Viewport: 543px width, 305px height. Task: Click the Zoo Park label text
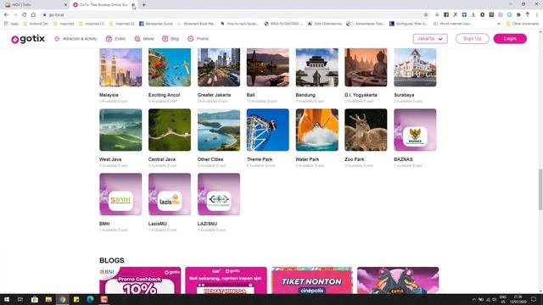[355, 159]
